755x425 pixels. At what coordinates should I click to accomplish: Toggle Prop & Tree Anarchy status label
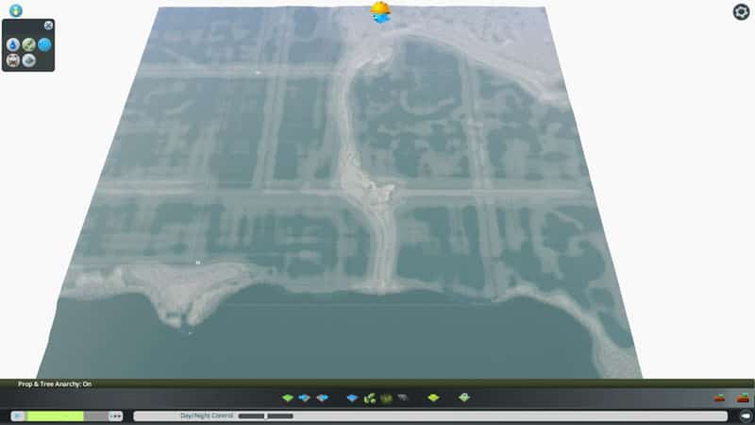point(55,384)
